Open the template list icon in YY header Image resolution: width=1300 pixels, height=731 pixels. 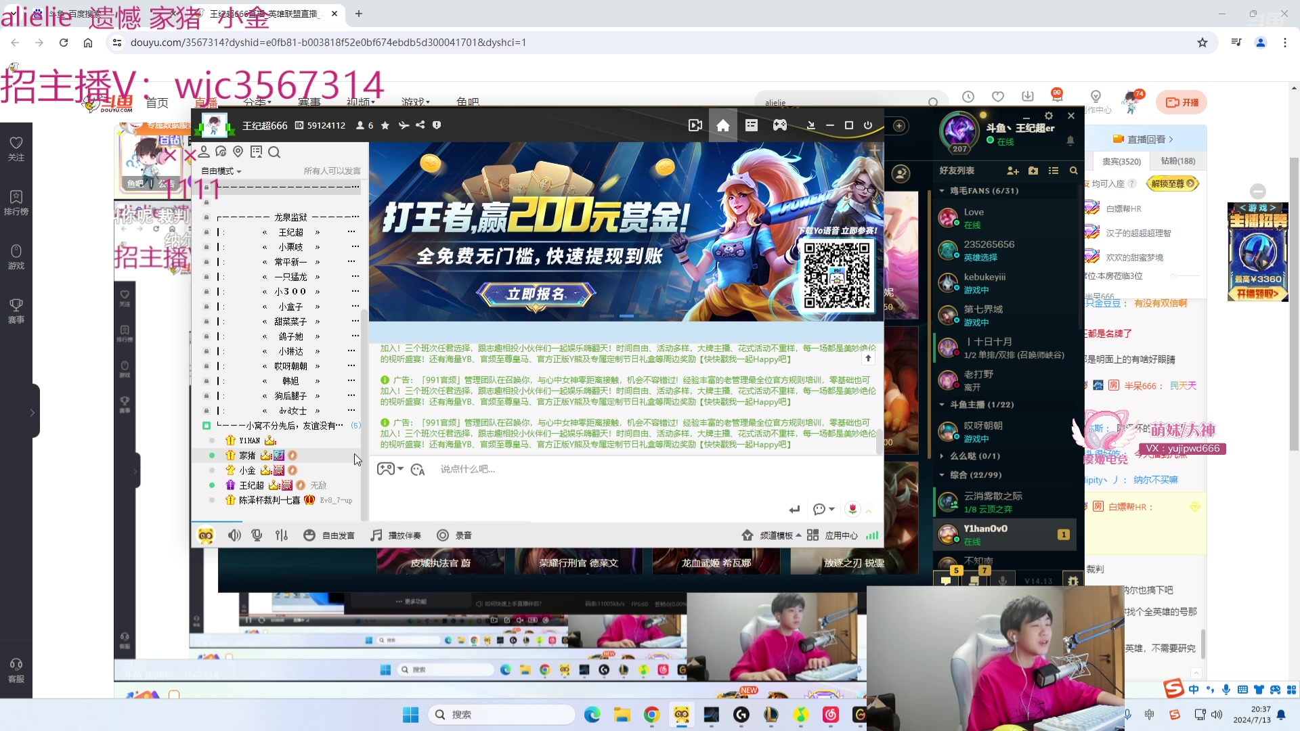[x=752, y=125]
